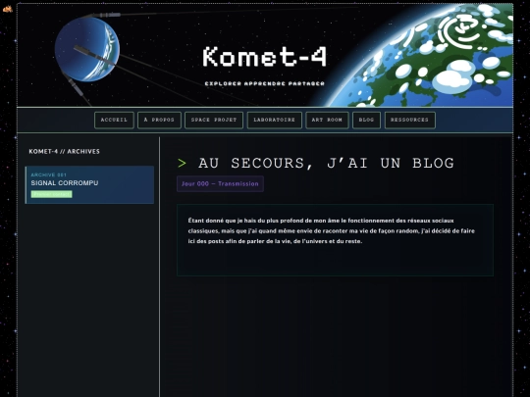Screen dimensions: 530x397
Task: Click the small orange icon at top-left corner
Action: (7, 9)
